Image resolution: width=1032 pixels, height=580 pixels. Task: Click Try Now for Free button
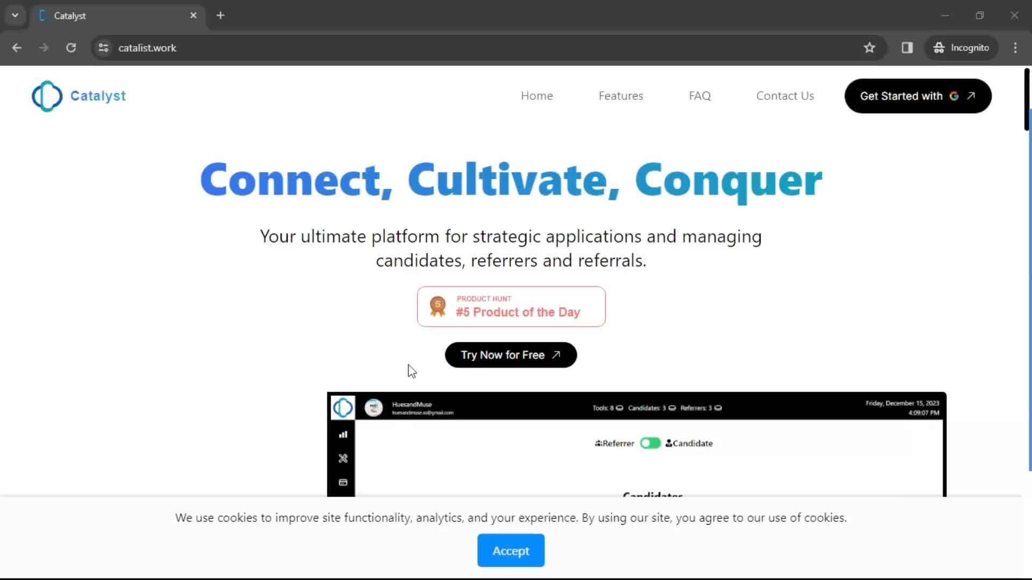(x=510, y=355)
